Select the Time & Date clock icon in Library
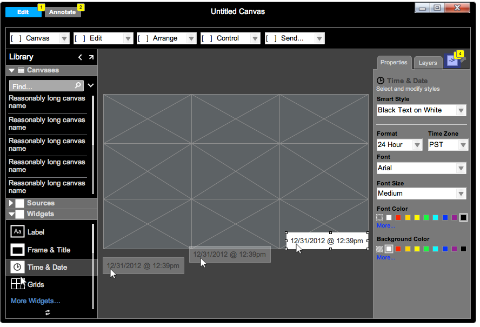The image size is (480, 327). 17,267
